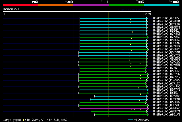Click the cyan arrowhead ending the UniRef100_B9RTY6 bar
Screen dimensions: 182x122
click(x=148, y=90)
